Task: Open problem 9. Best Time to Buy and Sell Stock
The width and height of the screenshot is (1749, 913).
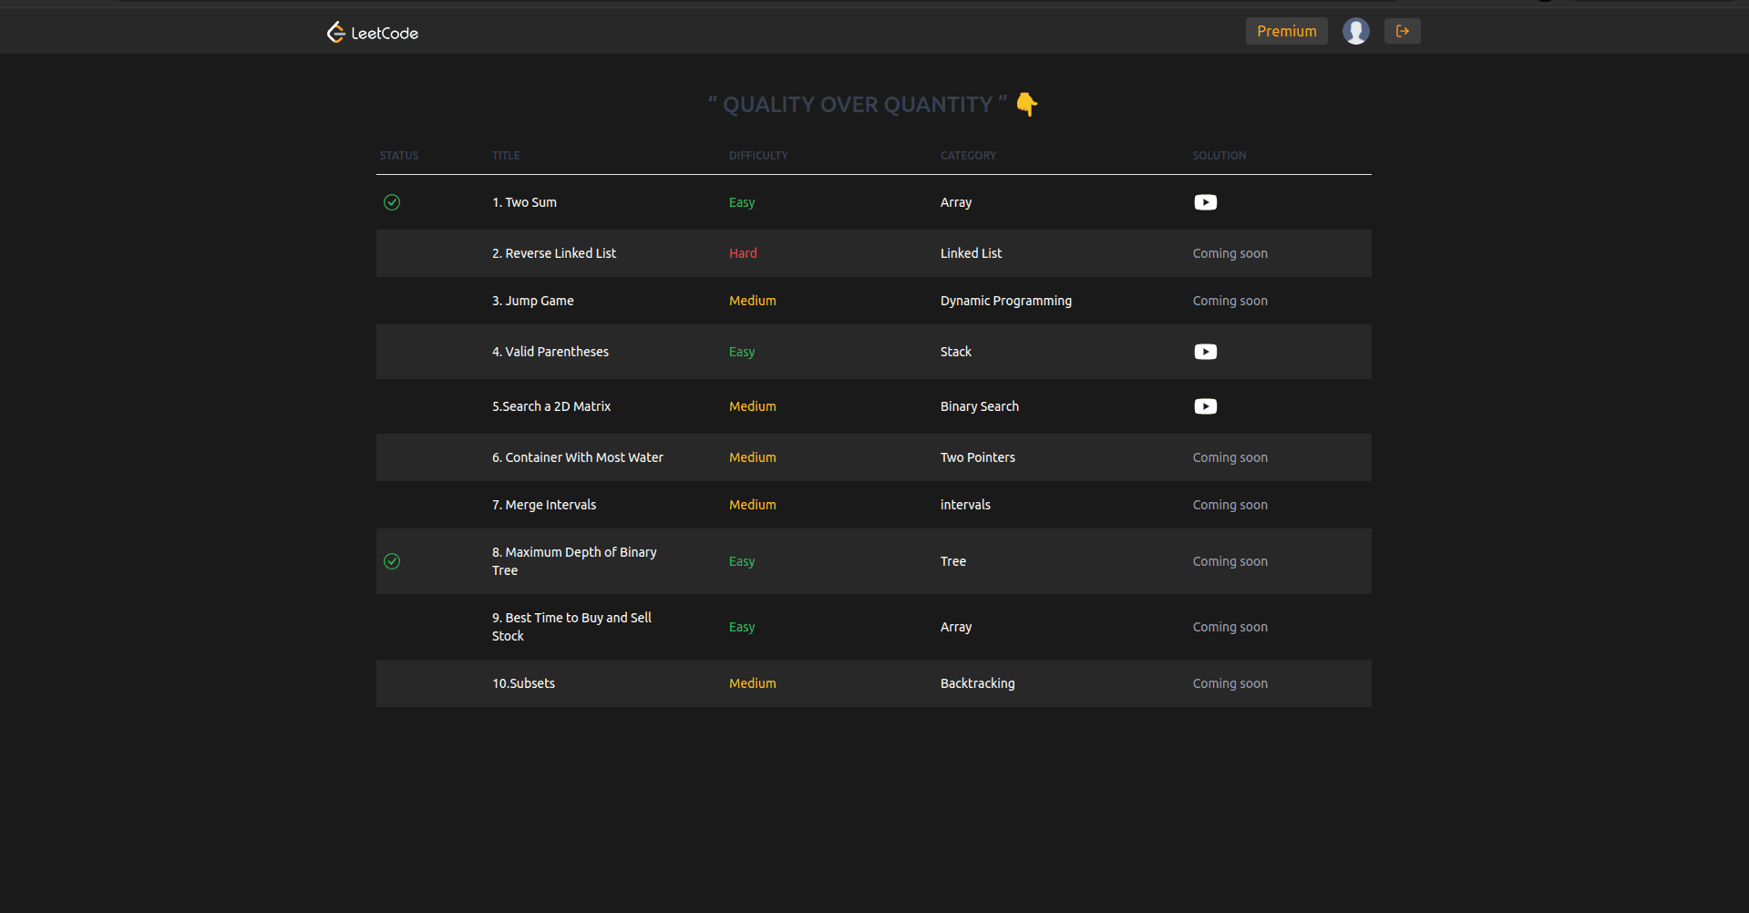Action: [571, 627]
